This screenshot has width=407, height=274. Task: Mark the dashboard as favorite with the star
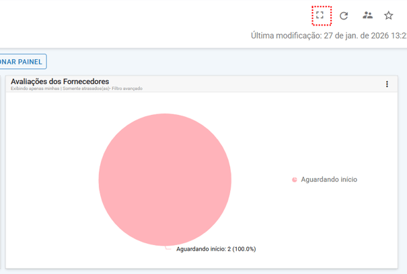[389, 15]
